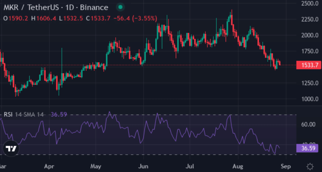The image size is (322, 172).
Task: Select the current price label 1533.7
Action: pyautogui.click(x=309, y=65)
